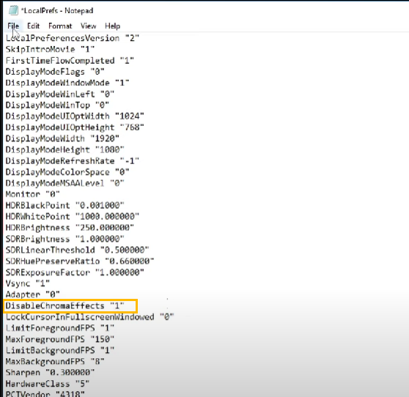Place cursor on SkipIntroMovie "1" line
The image size is (409, 397).
tap(50, 49)
